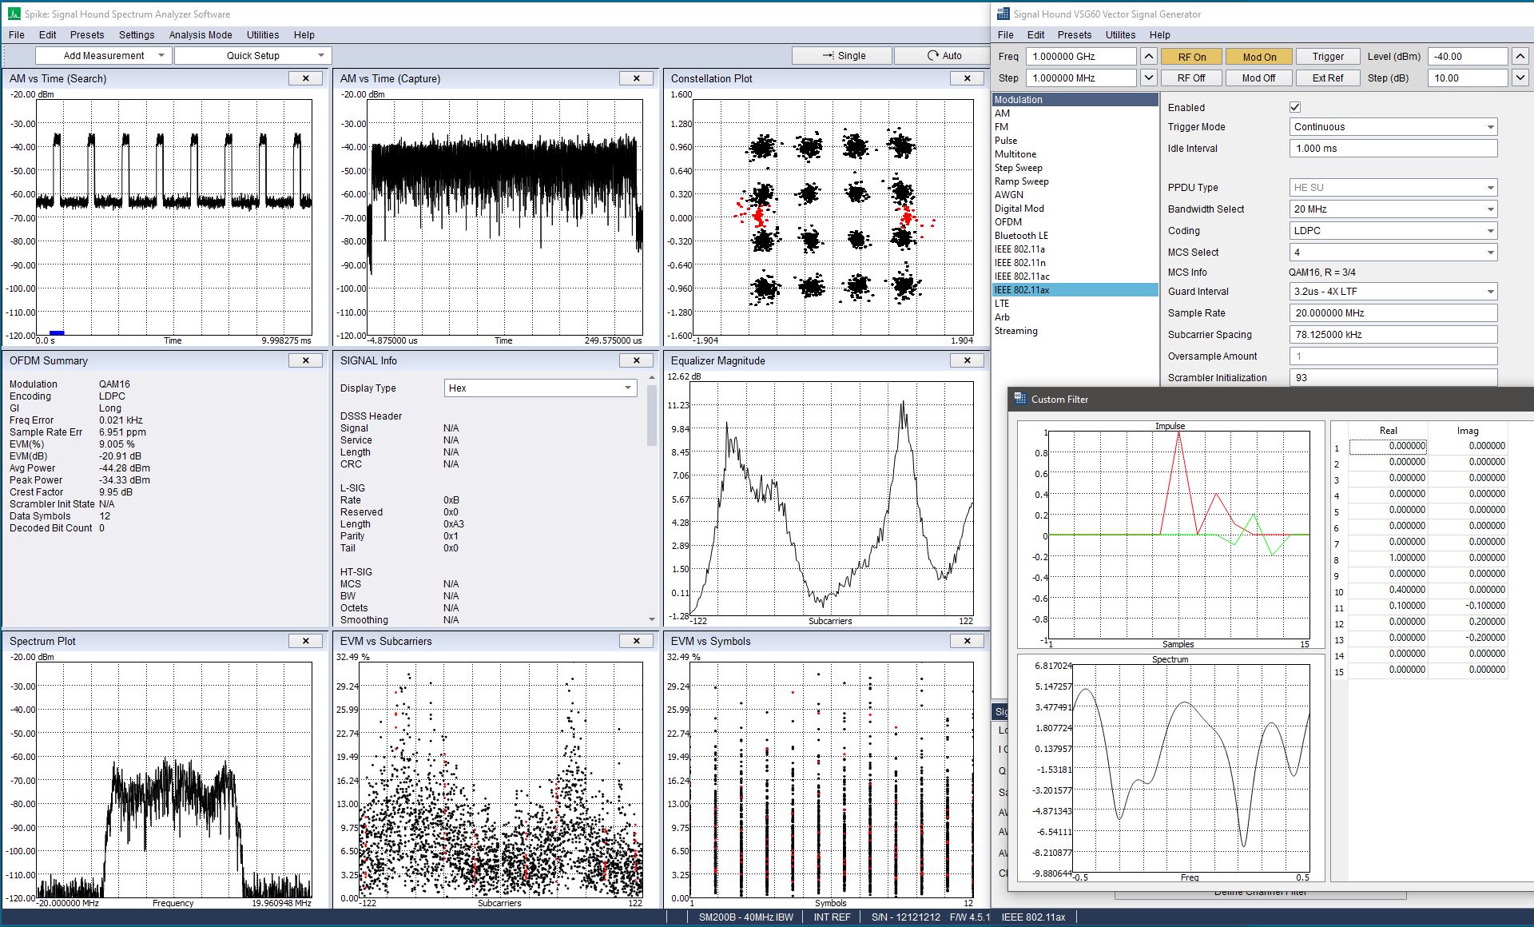Select OFDM in Modulation list
Viewport: 1534px width, 927px height.
[x=1075, y=221]
